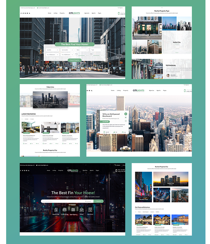
Task: Expand the No. of Bedrooms dropdown
Action: click(x=52, y=55)
